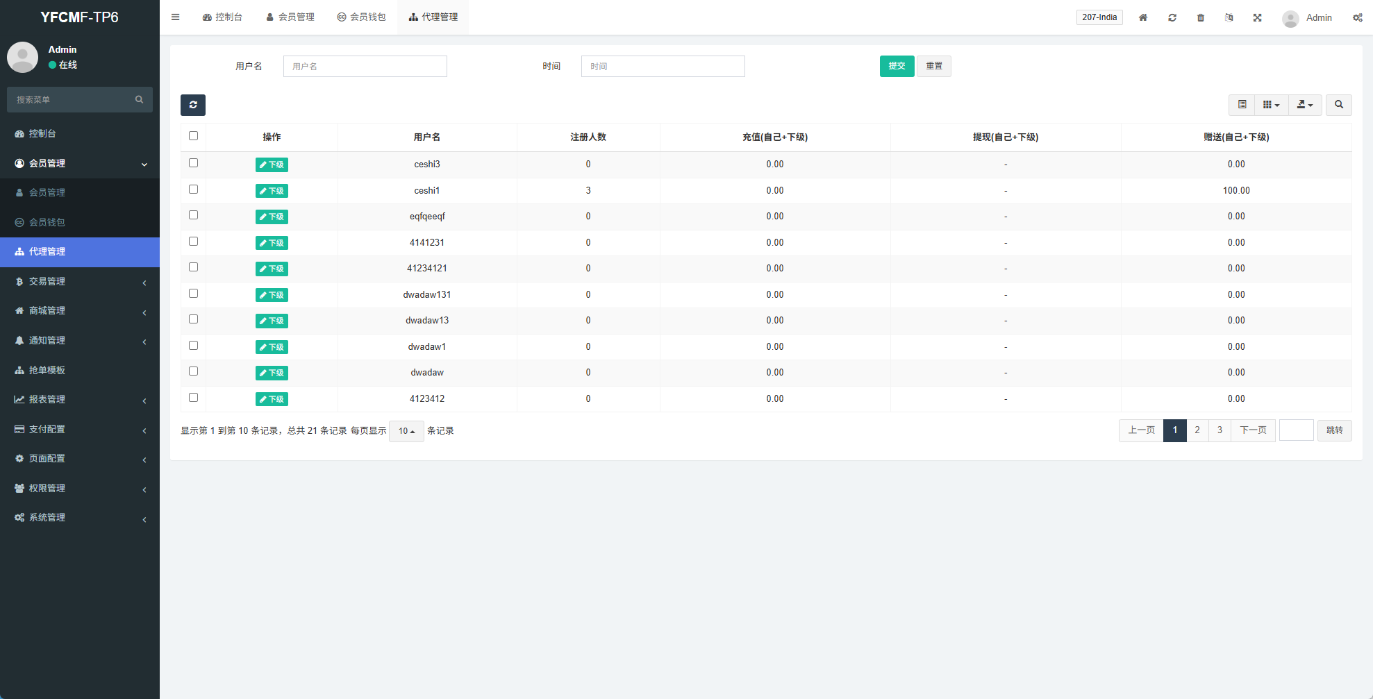This screenshot has height=699, width=1373.
Task: Toggle fullscreen with the expand arrows icon
Action: tap(1257, 17)
